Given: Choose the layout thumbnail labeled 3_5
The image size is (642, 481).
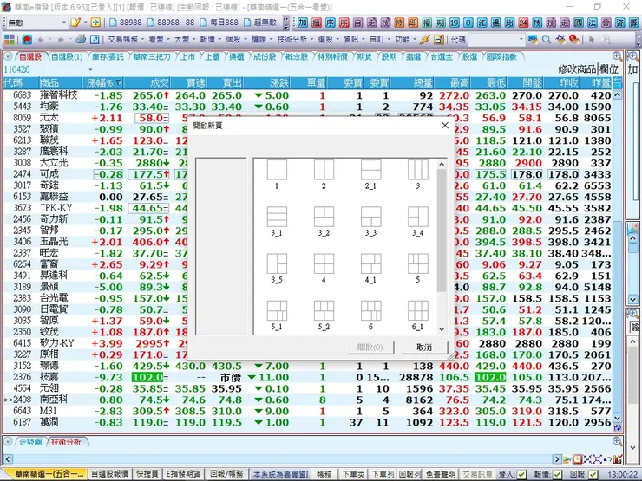Looking at the screenshot, I should tap(277, 269).
